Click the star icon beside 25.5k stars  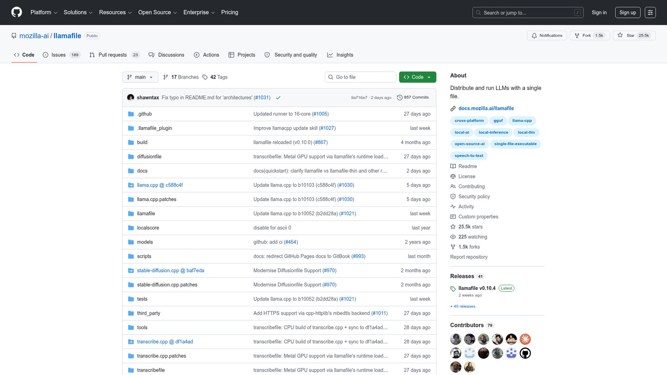[453, 227]
